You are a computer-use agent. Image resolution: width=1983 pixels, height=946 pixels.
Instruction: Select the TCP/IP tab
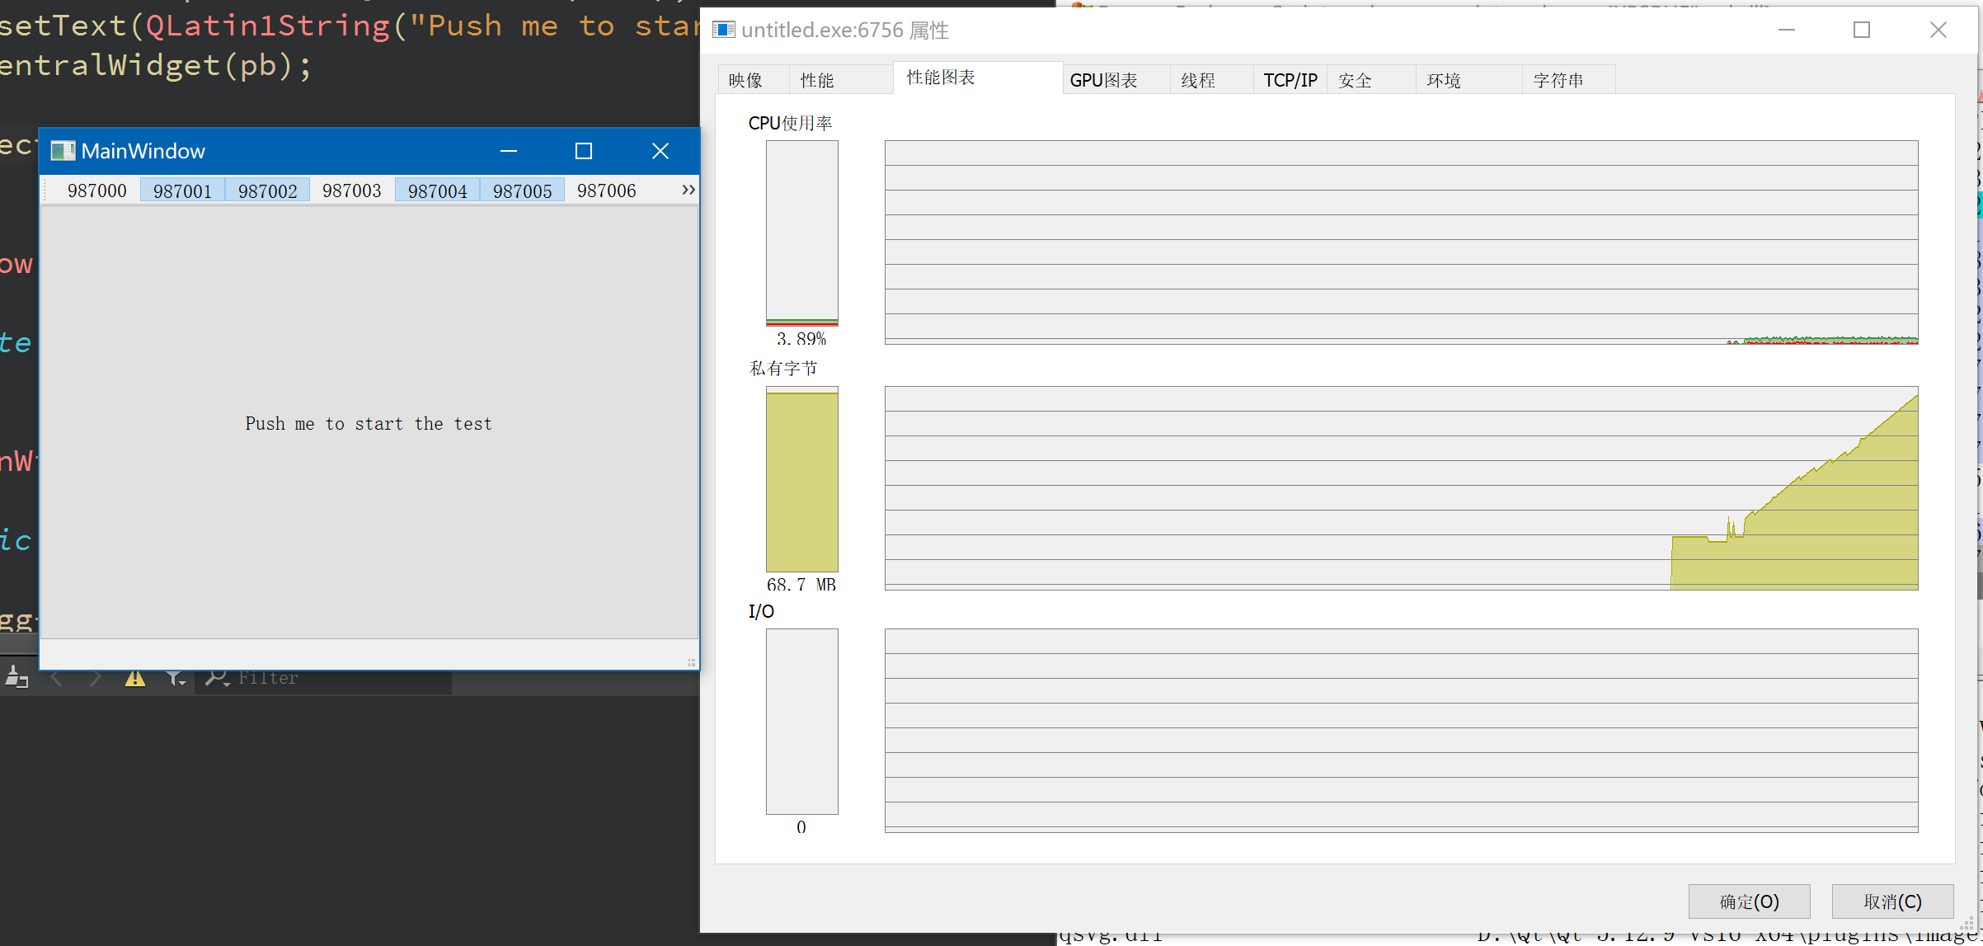[x=1290, y=80]
